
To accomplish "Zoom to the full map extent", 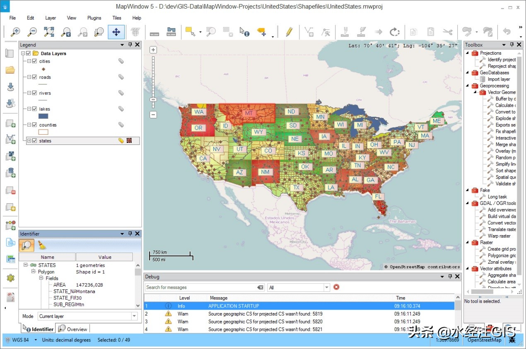I will [x=49, y=31].
